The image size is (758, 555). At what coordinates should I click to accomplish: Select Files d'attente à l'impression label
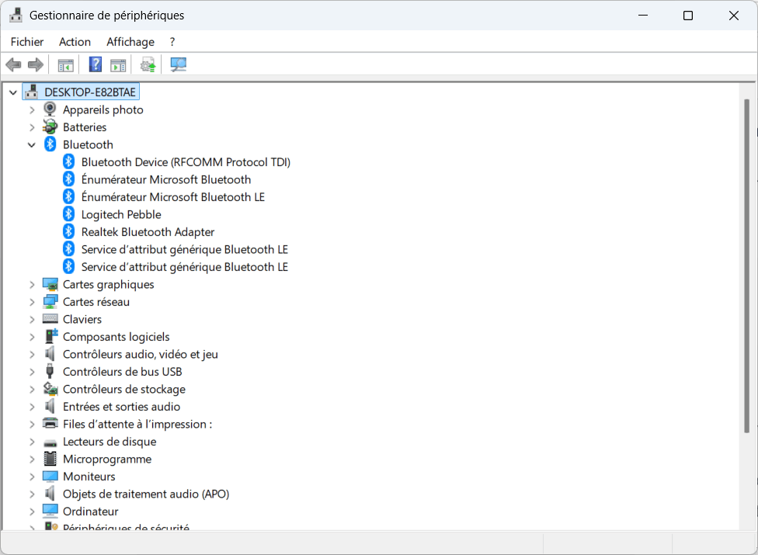(x=137, y=424)
